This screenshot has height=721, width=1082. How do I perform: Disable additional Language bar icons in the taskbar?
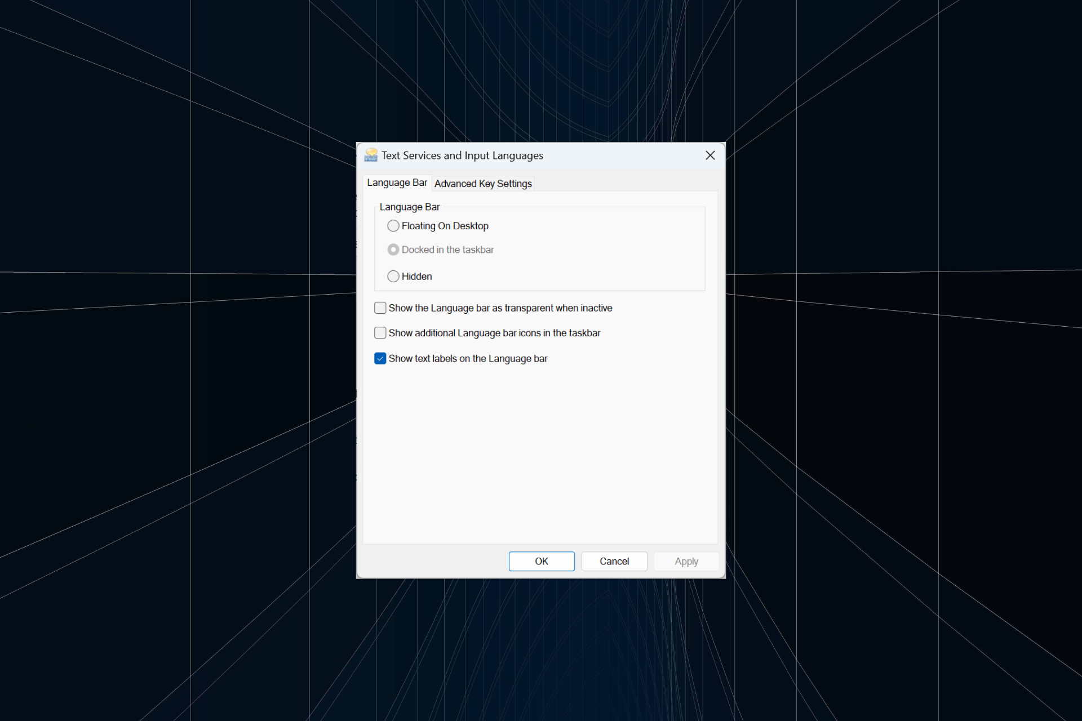(x=380, y=332)
